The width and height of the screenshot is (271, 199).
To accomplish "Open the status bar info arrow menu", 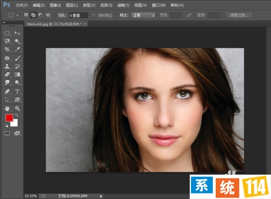I will [x=101, y=196].
